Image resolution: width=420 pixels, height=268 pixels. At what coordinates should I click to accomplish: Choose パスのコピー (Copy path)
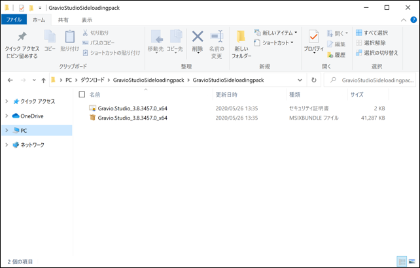(98, 43)
